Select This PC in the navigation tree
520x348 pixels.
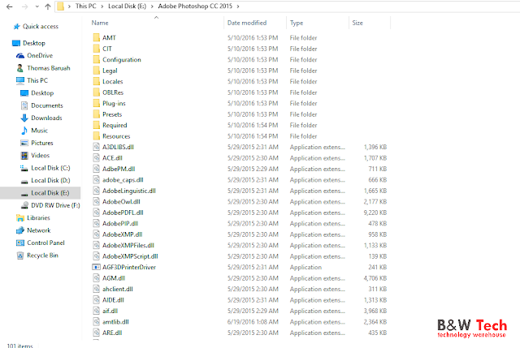pyautogui.click(x=32, y=80)
